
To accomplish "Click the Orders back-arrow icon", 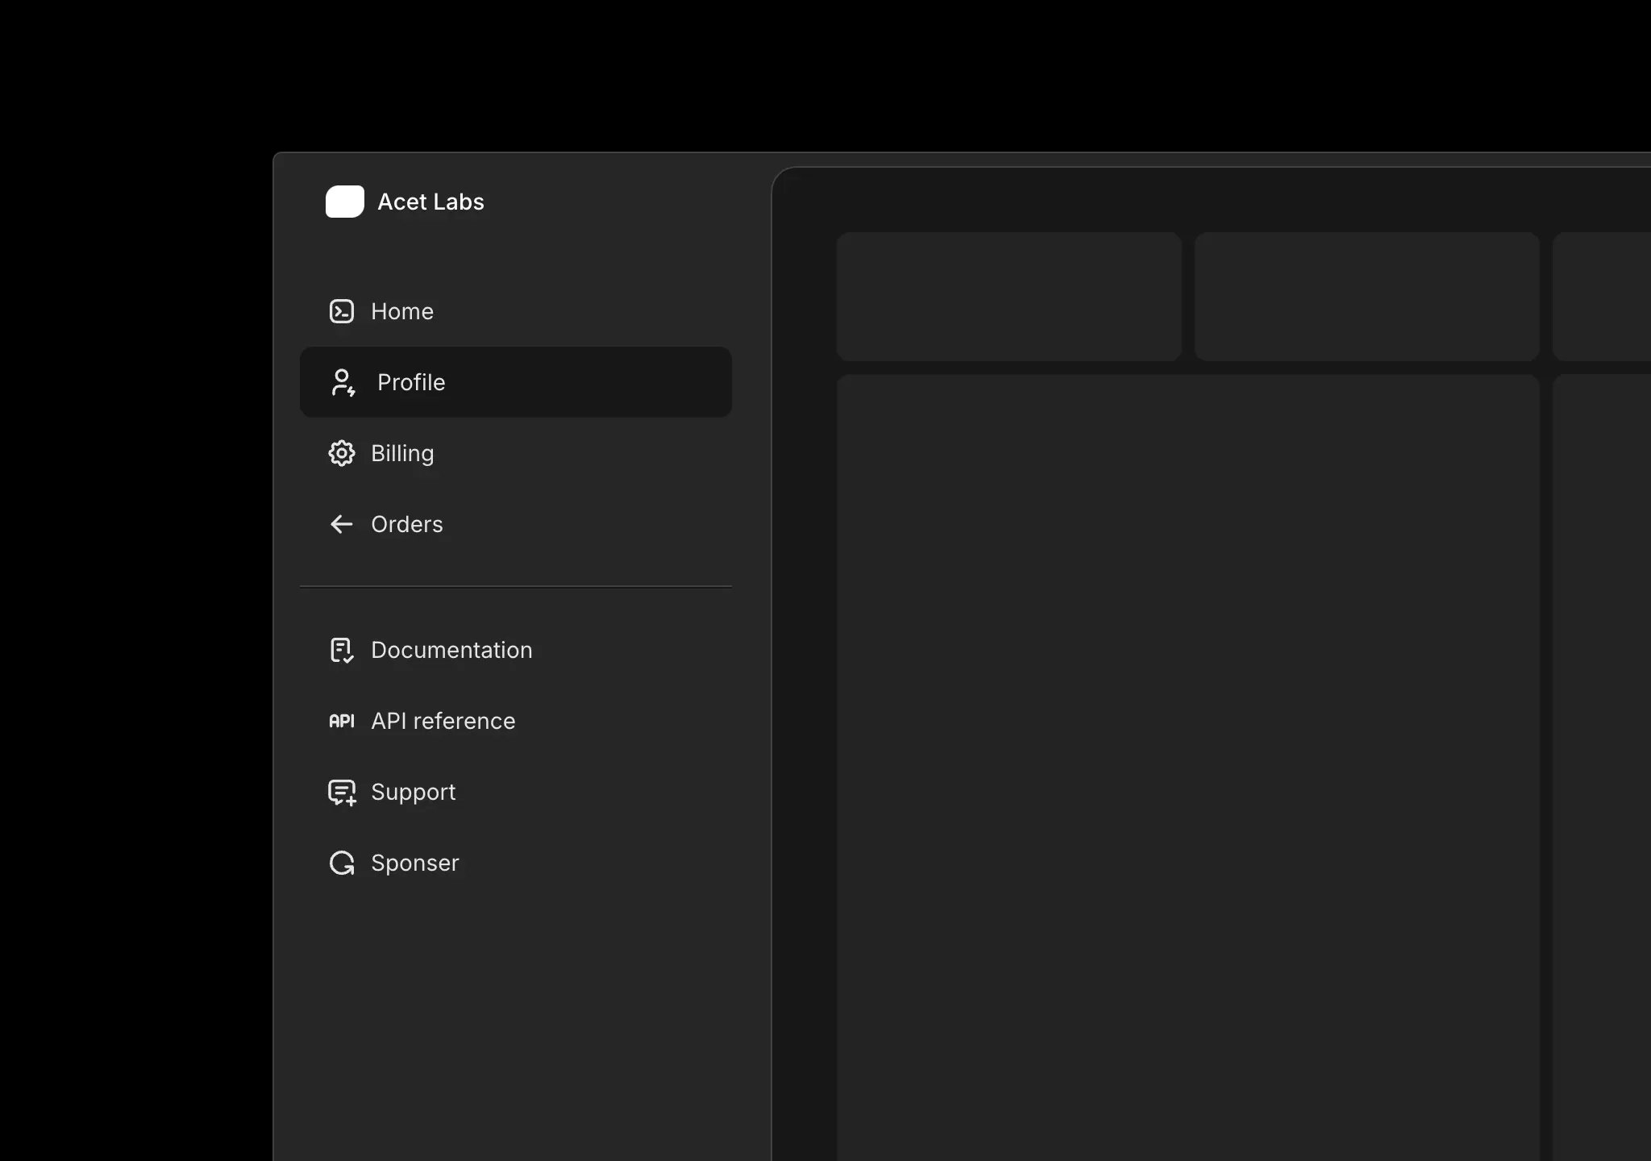I will point(342,524).
